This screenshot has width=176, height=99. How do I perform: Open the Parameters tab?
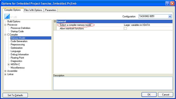point(51,10)
